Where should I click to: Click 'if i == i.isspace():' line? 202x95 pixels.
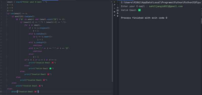tap(39, 28)
